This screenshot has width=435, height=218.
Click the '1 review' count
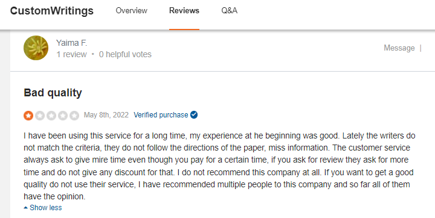71,54
